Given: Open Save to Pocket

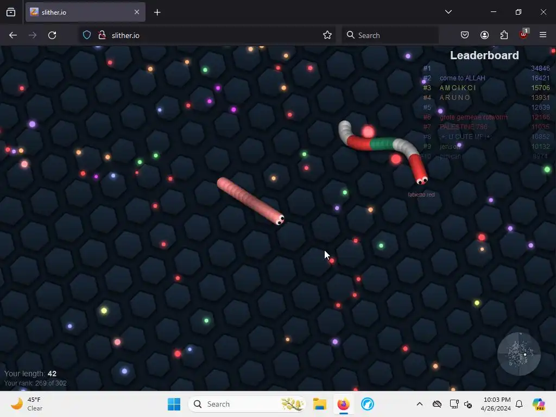Looking at the screenshot, I should point(465,35).
